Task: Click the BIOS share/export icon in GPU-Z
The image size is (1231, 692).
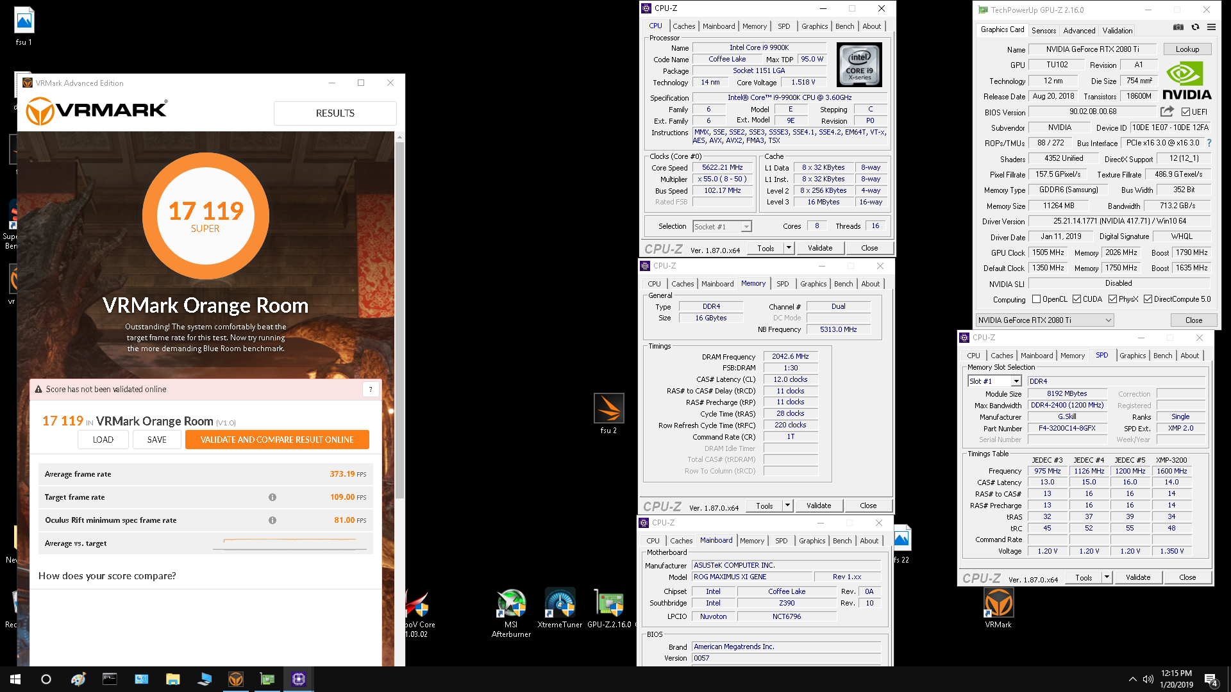Action: pyautogui.click(x=1167, y=111)
